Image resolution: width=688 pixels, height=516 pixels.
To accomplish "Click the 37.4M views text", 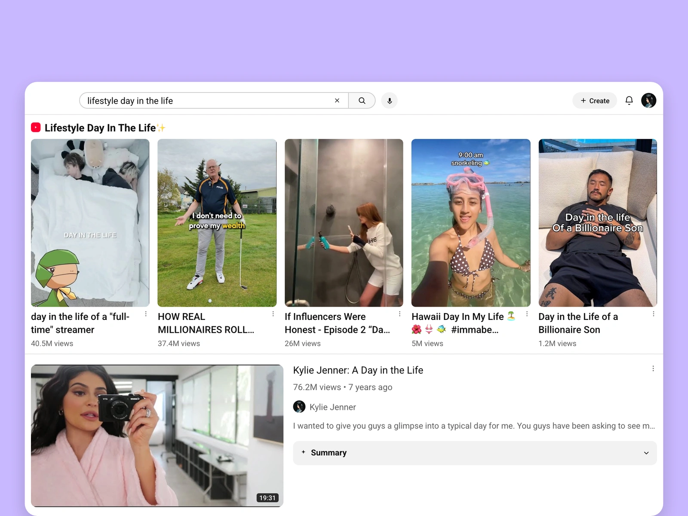I will click(x=179, y=344).
